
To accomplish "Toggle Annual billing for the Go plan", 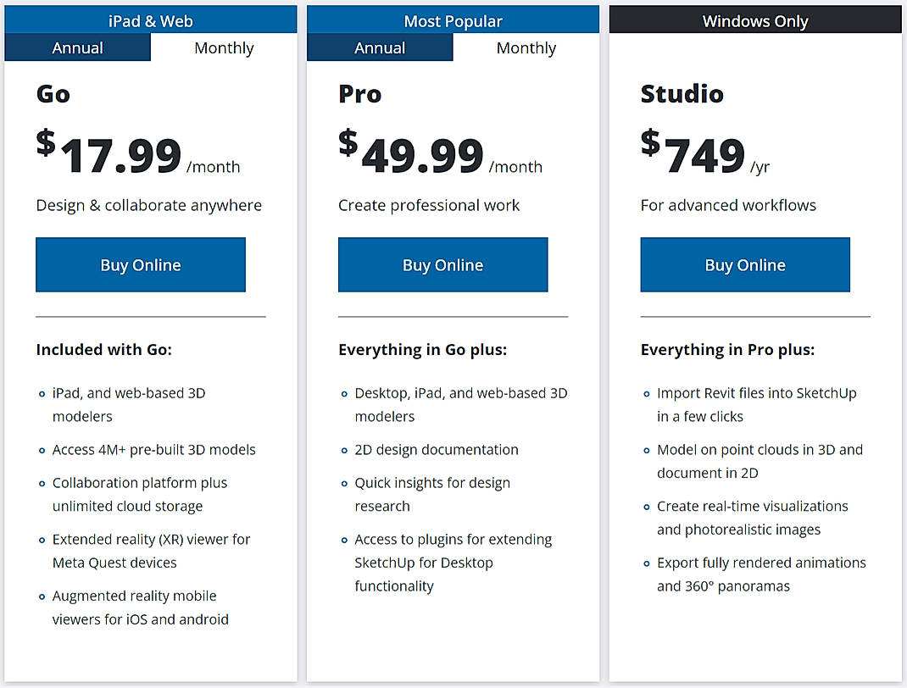I will coord(77,47).
